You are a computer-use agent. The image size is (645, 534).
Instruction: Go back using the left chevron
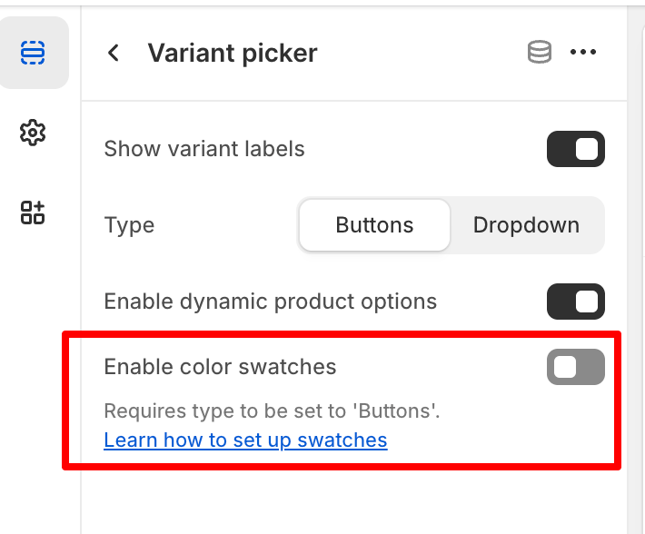[114, 53]
